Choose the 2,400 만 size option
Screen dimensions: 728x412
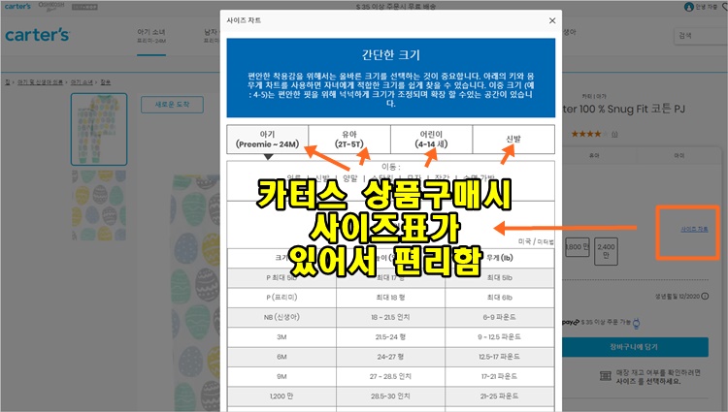coord(606,251)
